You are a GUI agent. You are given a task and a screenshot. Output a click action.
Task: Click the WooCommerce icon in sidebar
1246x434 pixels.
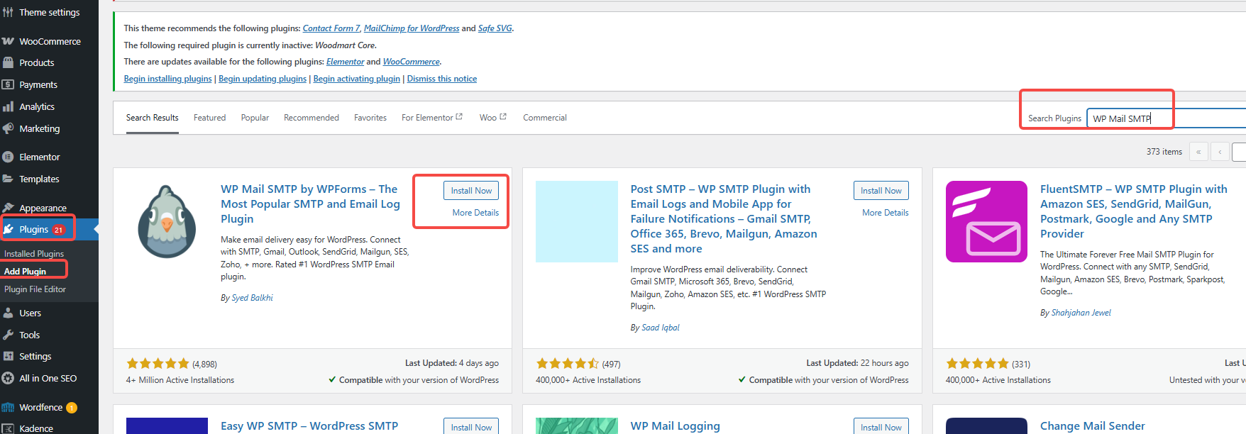(x=9, y=41)
